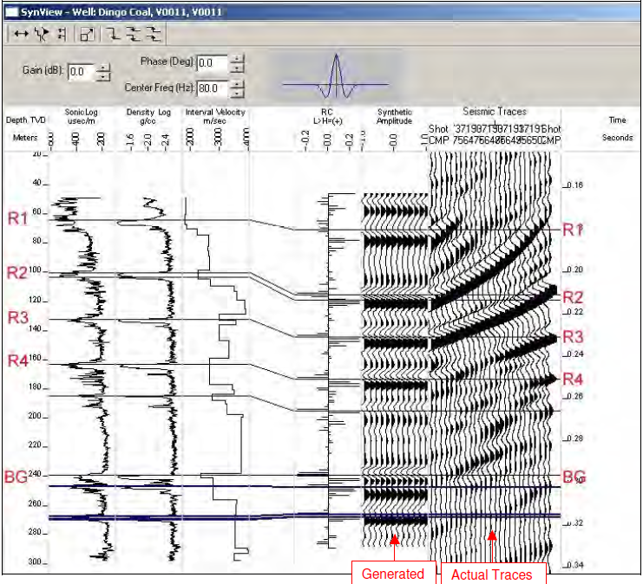The height and width of the screenshot is (584, 643).
Task: Raise Center Freq (Hz) with up arrow
Action: coord(238,83)
